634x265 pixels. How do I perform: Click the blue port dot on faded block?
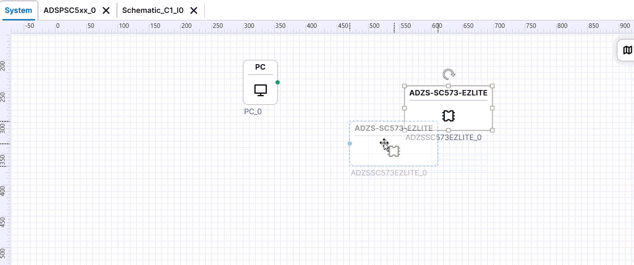pyautogui.click(x=350, y=143)
